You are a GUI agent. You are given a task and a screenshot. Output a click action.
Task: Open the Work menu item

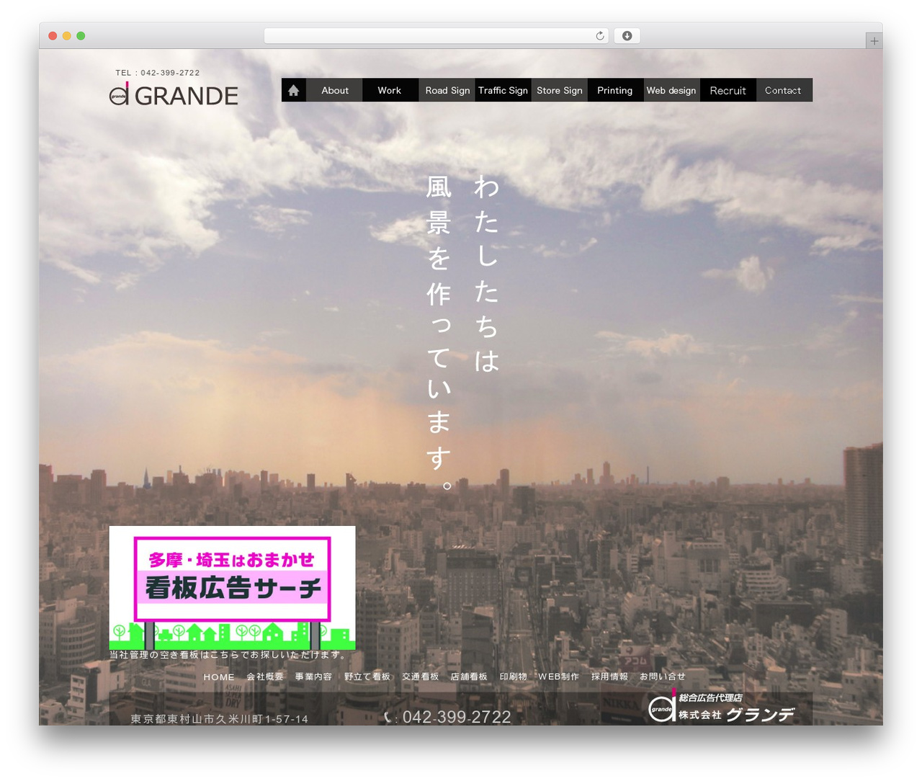click(390, 90)
